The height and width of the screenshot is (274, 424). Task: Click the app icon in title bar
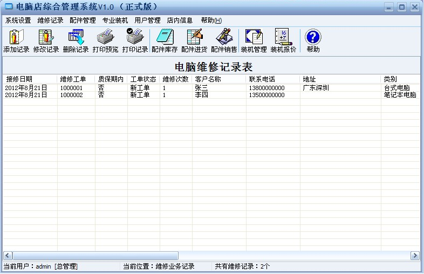[x=9, y=6]
